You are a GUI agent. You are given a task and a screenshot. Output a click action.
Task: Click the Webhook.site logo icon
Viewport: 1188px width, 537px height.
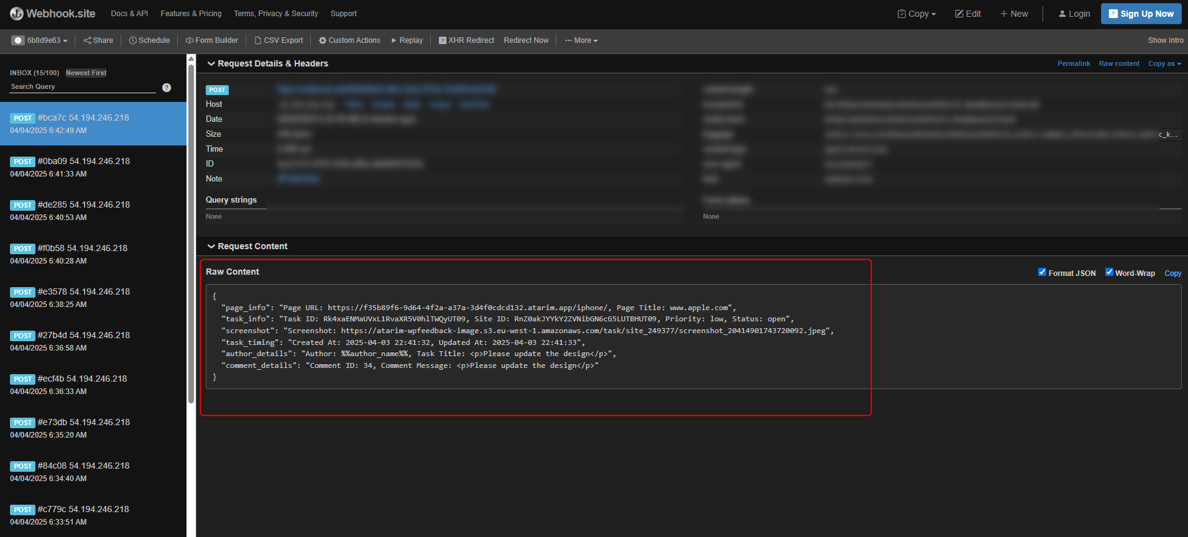(17, 14)
